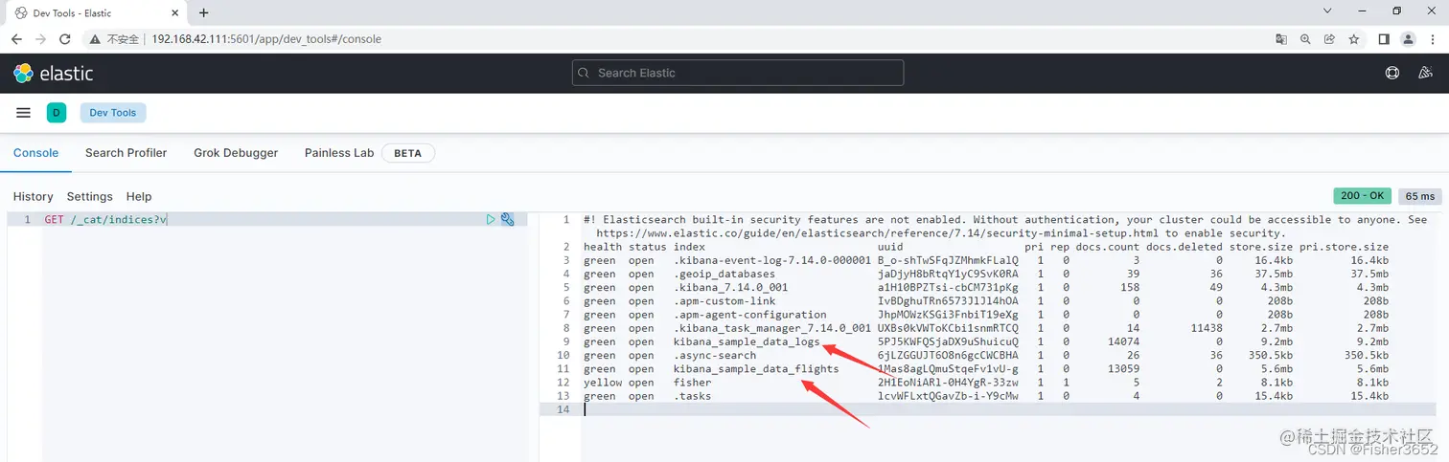Screen dimensions: 1449x462
Task: Click the 200 - OK status badge
Action: (1363, 196)
